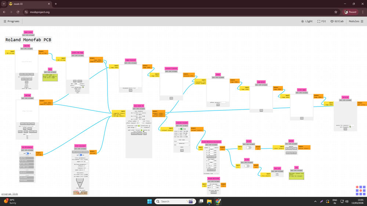Open a new browser tab
Viewport: 367px width, 206px height.
click(x=56, y=4)
